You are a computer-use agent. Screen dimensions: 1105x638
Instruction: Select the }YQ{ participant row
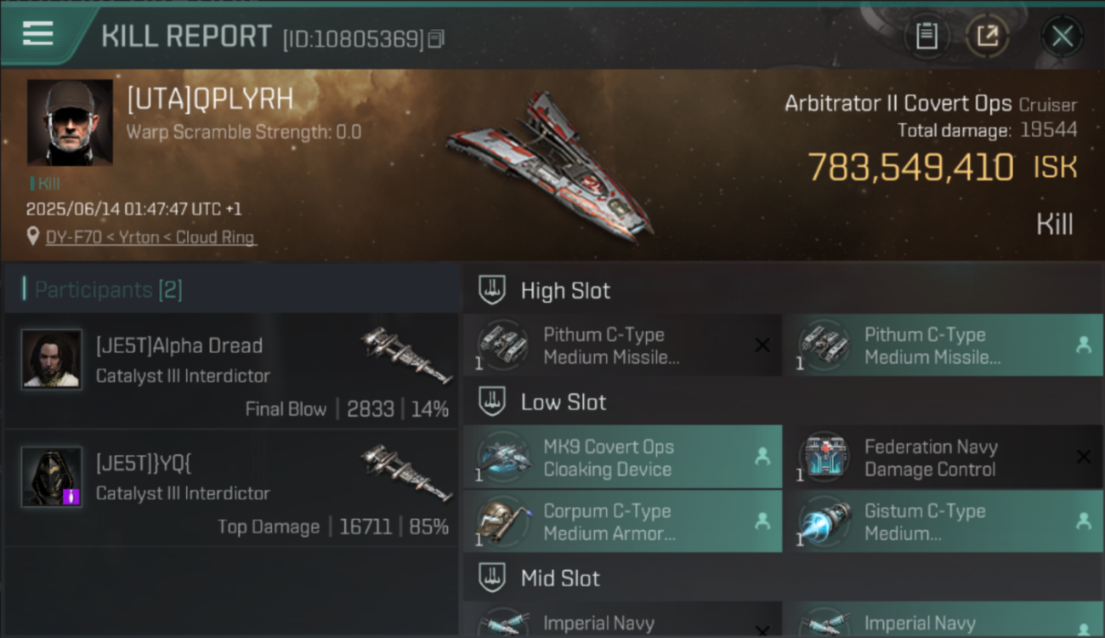231,489
